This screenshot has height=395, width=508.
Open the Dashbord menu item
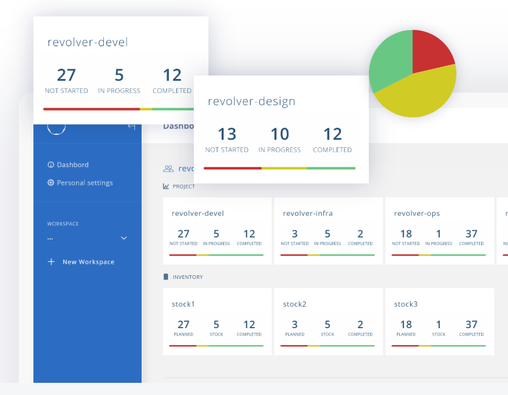tap(72, 165)
